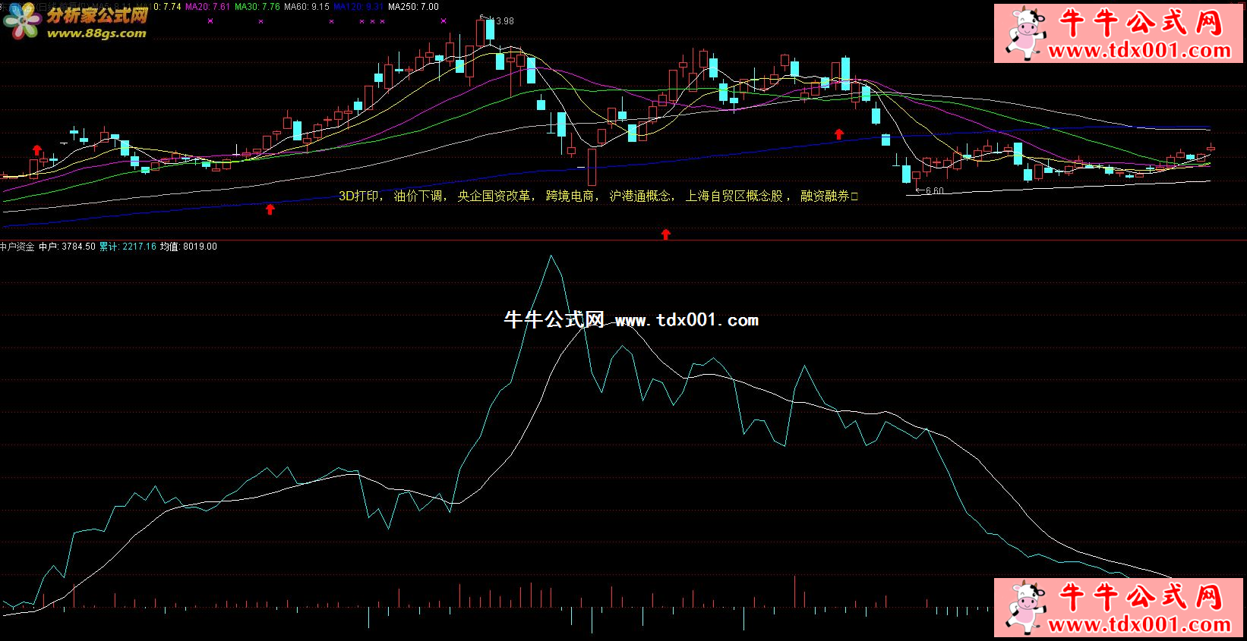
Task: Click the bottom 牛牛公式网 cow banner
Action: pos(1118,607)
